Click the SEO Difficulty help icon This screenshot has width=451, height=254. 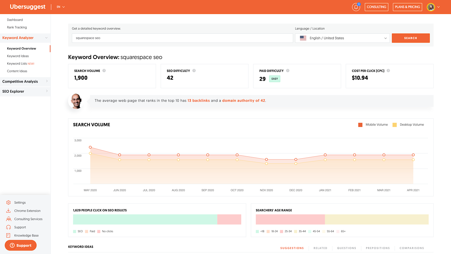194,71
